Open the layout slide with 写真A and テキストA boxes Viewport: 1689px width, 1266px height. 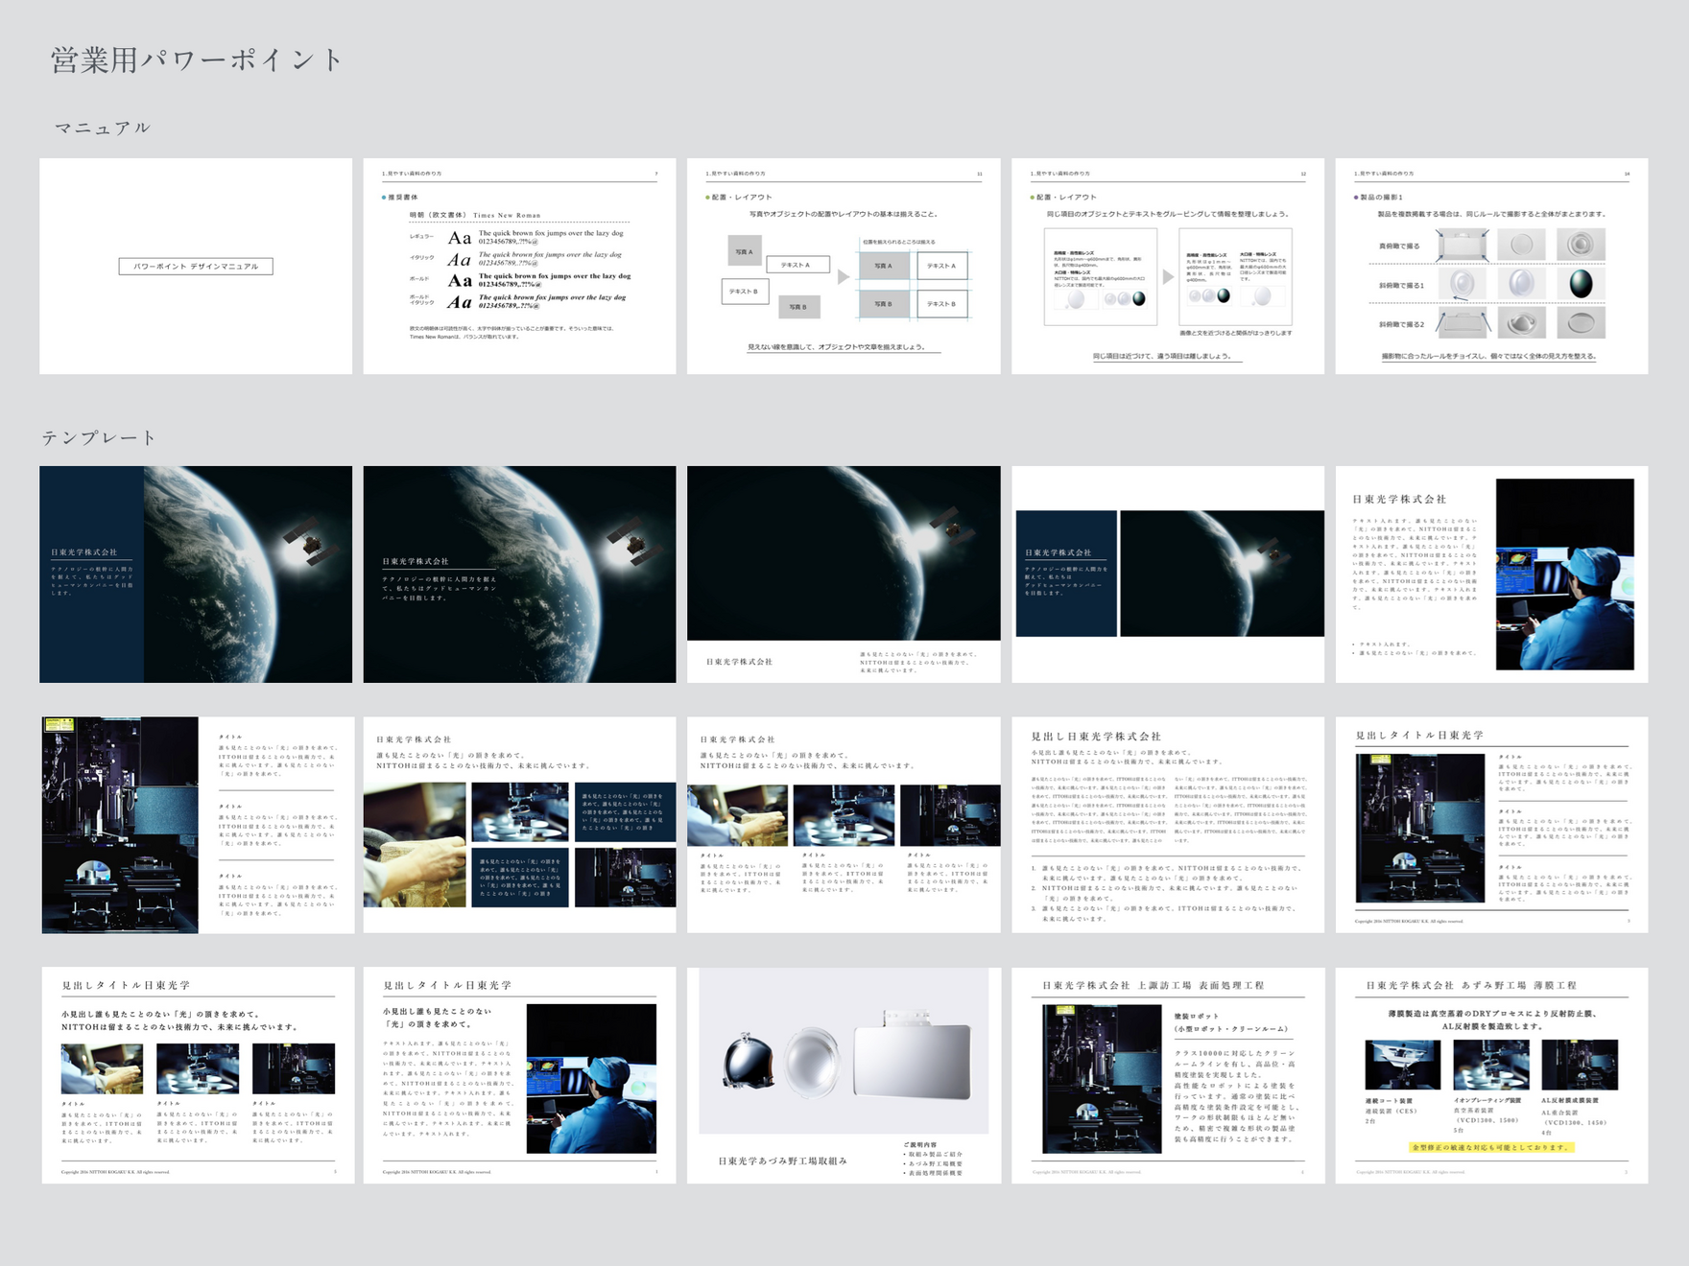pos(844,267)
